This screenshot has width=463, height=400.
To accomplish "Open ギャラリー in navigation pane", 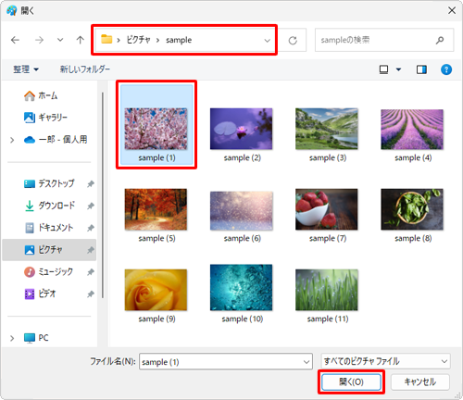I will tap(45, 118).
